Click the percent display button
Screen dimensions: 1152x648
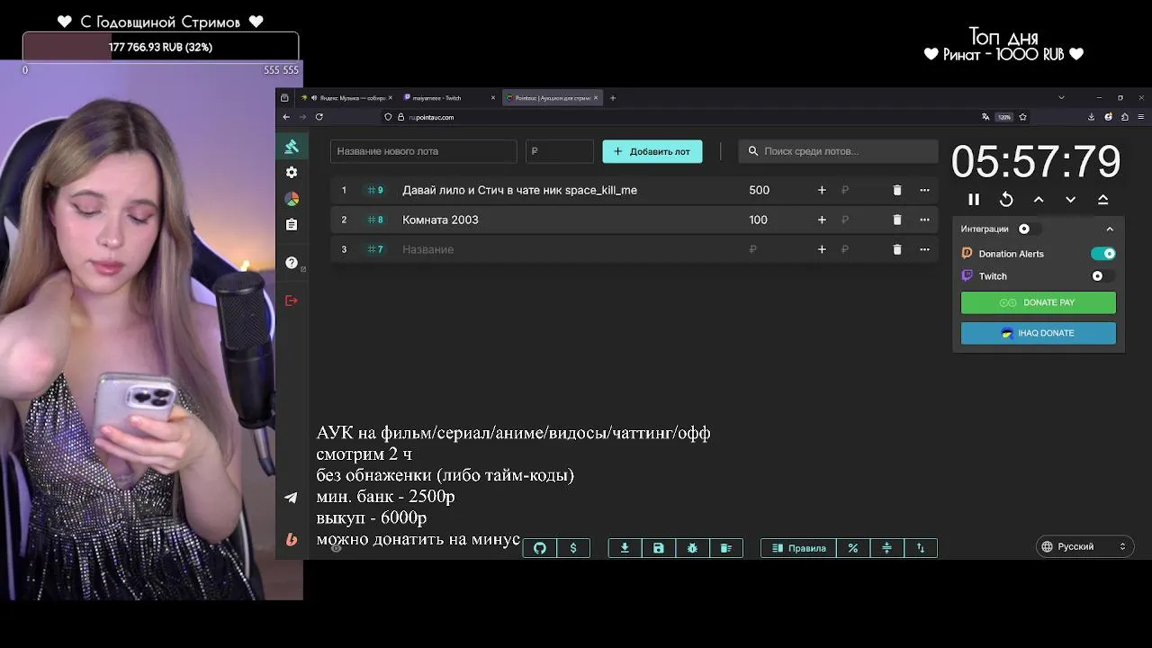pyautogui.click(x=853, y=548)
